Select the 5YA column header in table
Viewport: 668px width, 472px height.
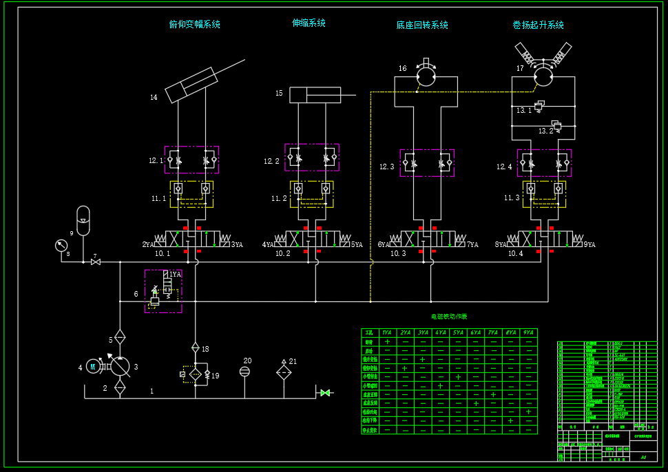(458, 332)
